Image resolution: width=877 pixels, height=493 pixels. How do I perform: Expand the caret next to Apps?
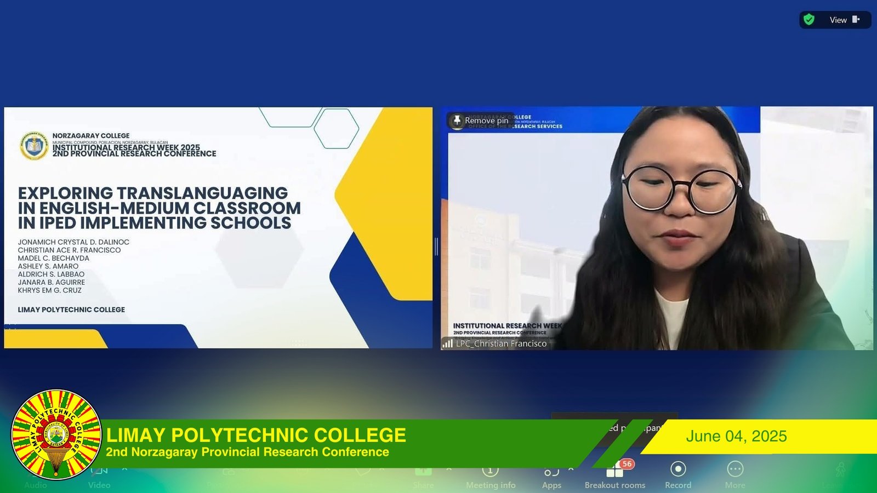[x=571, y=469]
